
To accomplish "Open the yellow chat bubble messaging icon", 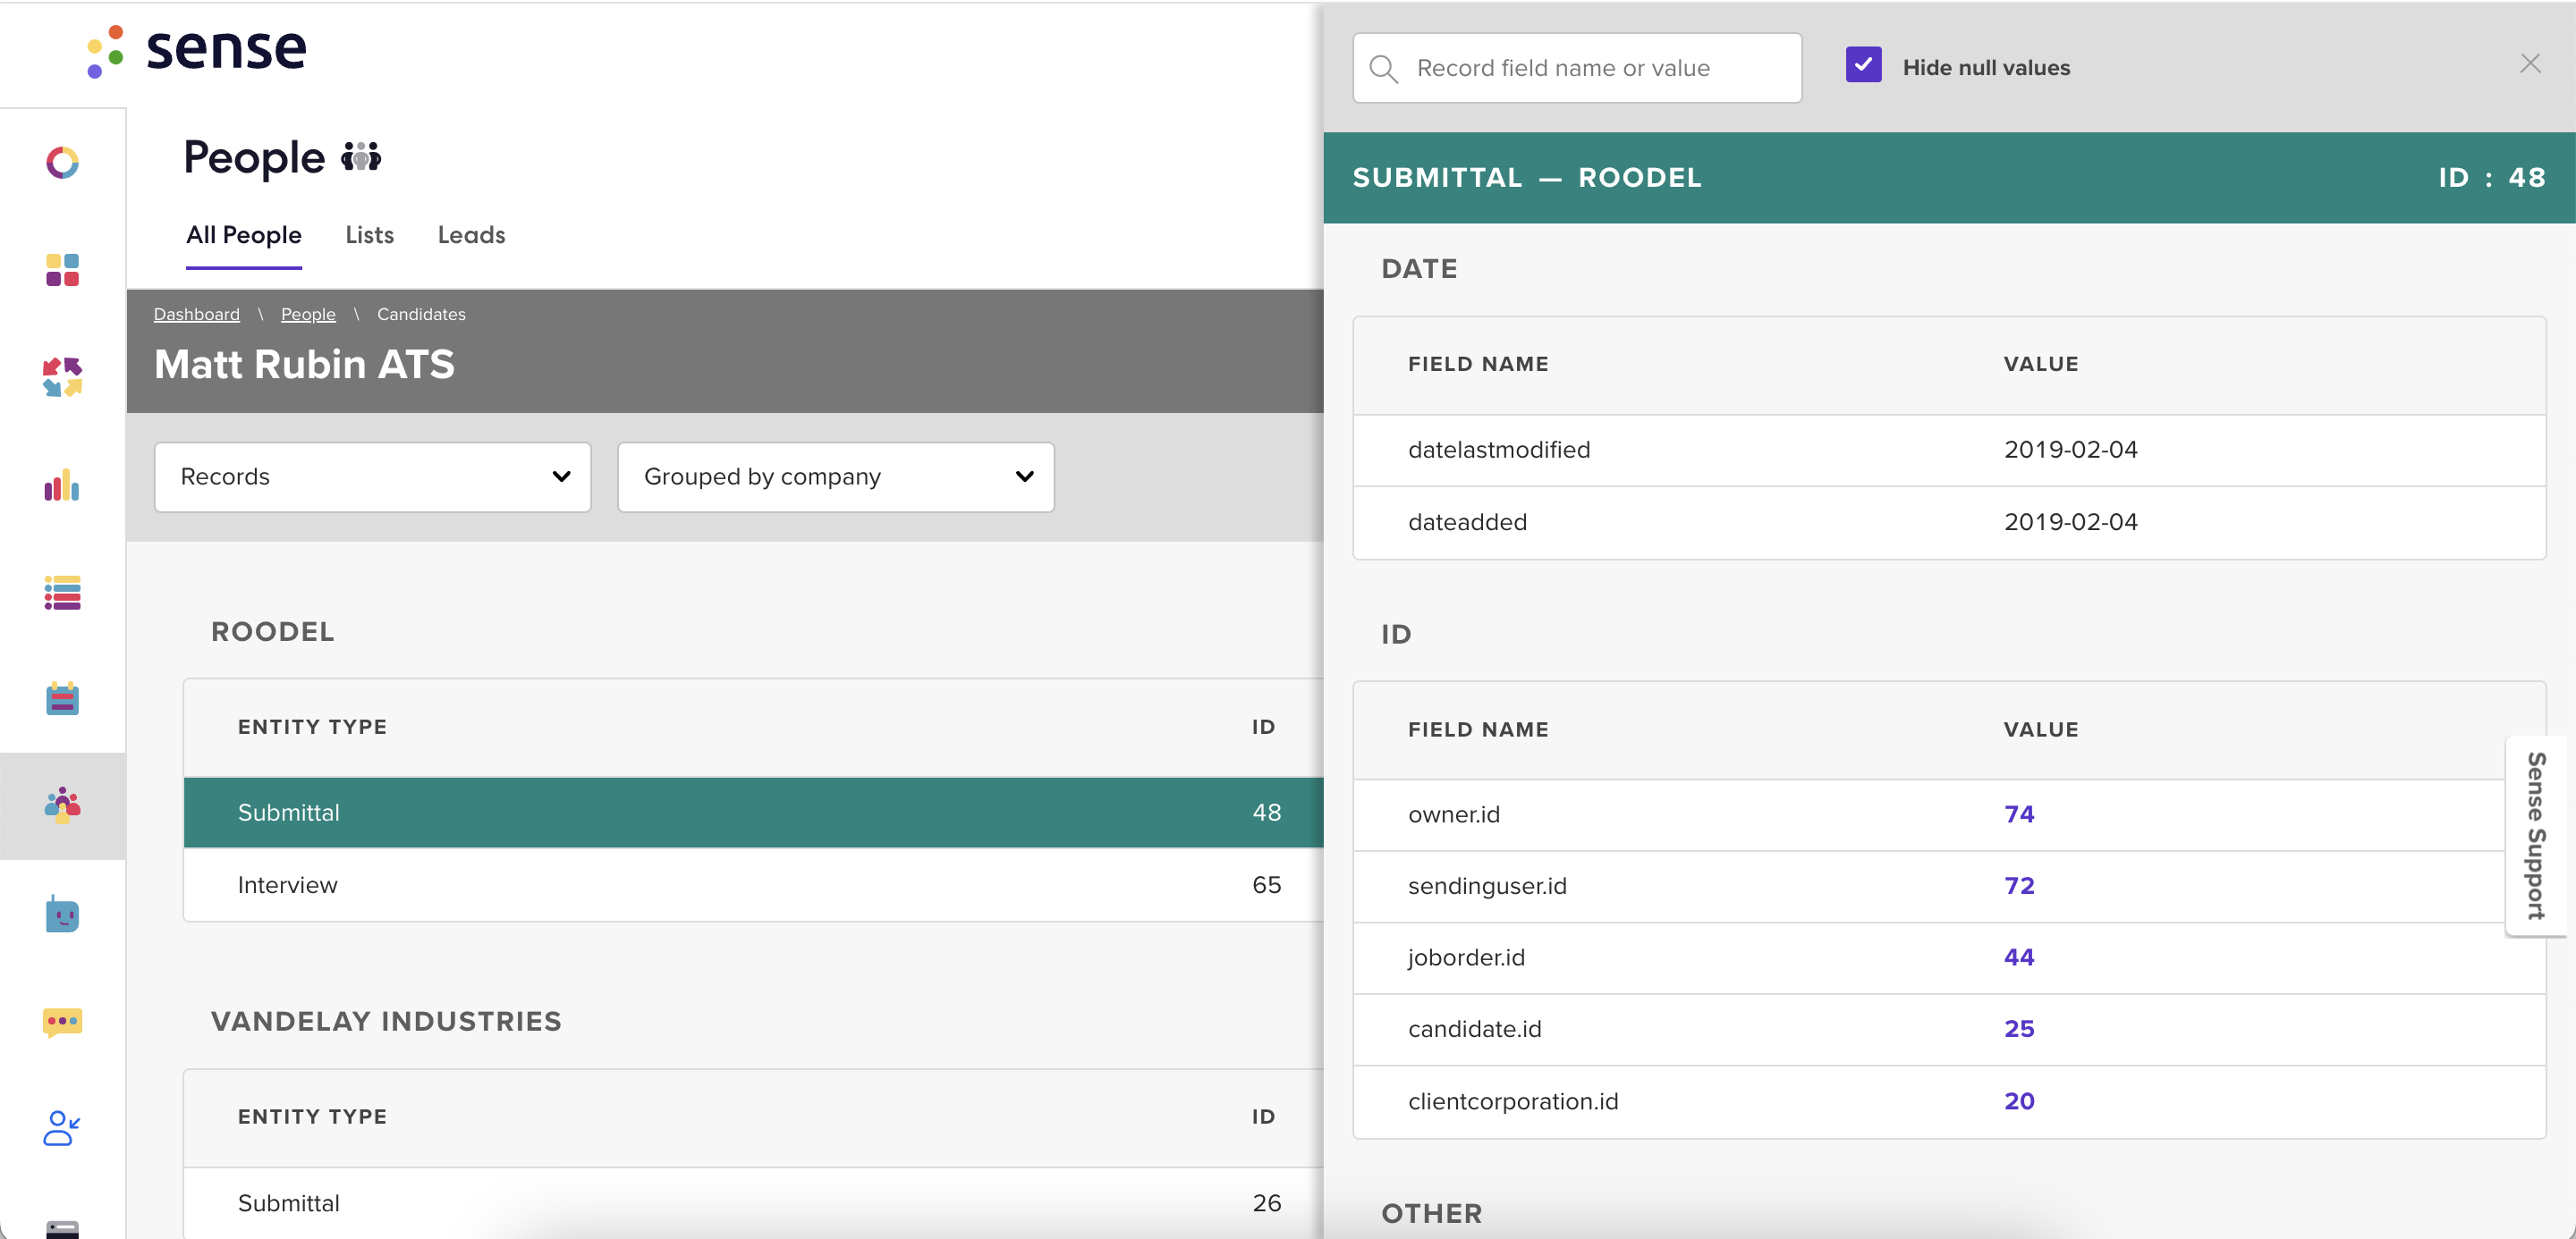I will pos(62,1022).
